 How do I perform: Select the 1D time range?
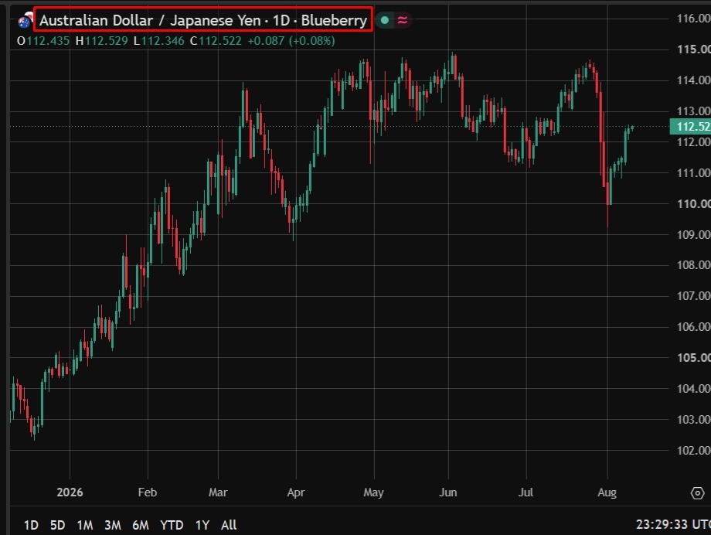[31, 525]
